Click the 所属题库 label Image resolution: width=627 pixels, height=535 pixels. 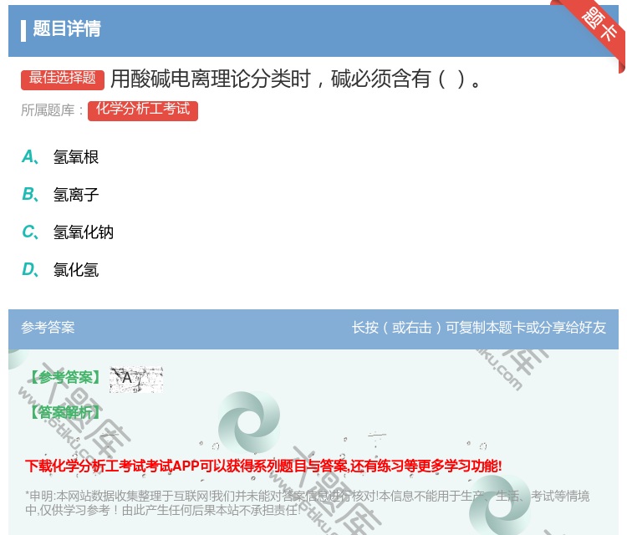pos(52,110)
